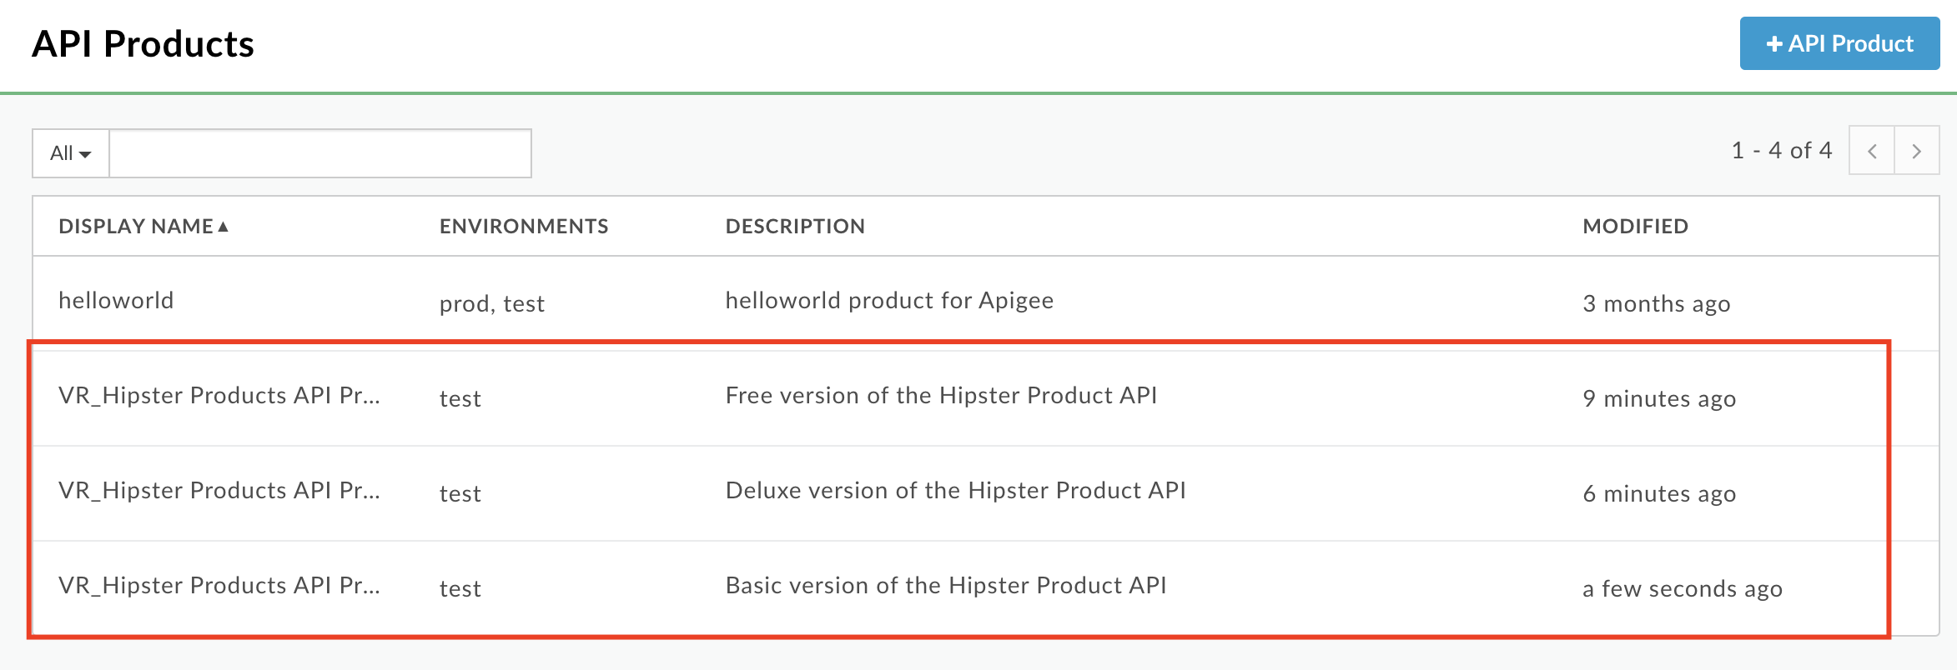Click the Environments column header

point(524,227)
